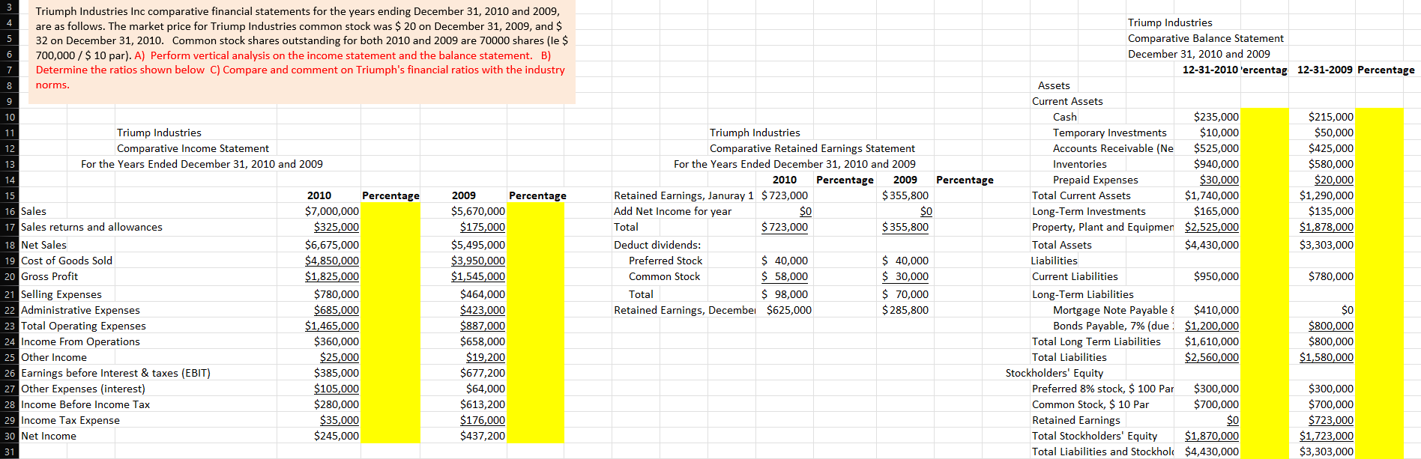Select the ending retained earnings $625,000
The width and height of the screenshot is (1421, 459).
click(788, 310)
